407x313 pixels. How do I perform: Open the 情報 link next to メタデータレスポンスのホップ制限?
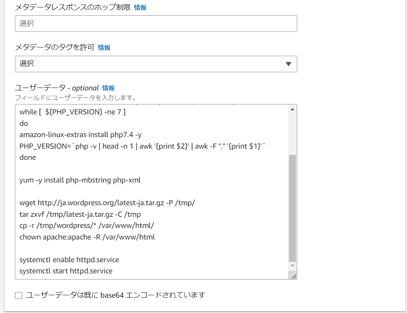pos(140,7)
